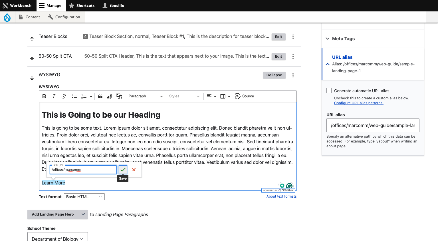Viewport: 438px width, 241px height.
Task: Edit the Teaser Blocks paragraph
Action: coord(278,37)
